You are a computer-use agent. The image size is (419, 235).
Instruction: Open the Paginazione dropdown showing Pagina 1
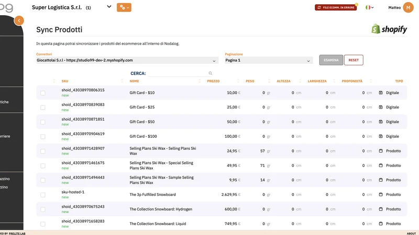click(x=269, y=61)
